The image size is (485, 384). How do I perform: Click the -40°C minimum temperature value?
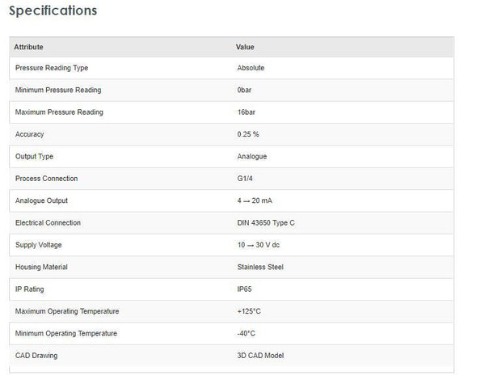(247, 333)
